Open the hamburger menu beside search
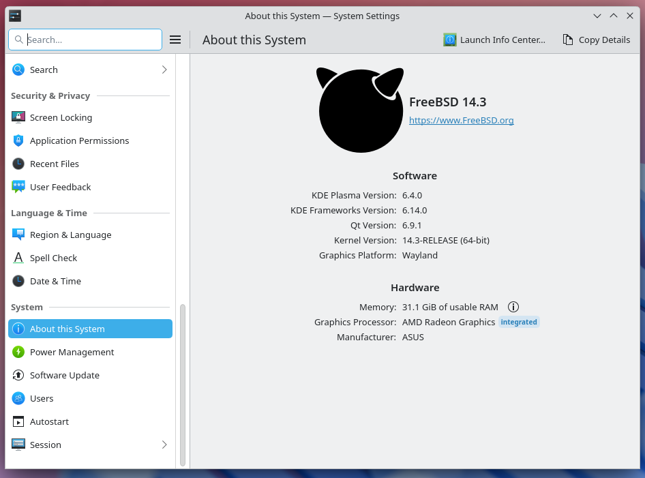Viewport: 645px width, 478px height. [x=175, y=40]
